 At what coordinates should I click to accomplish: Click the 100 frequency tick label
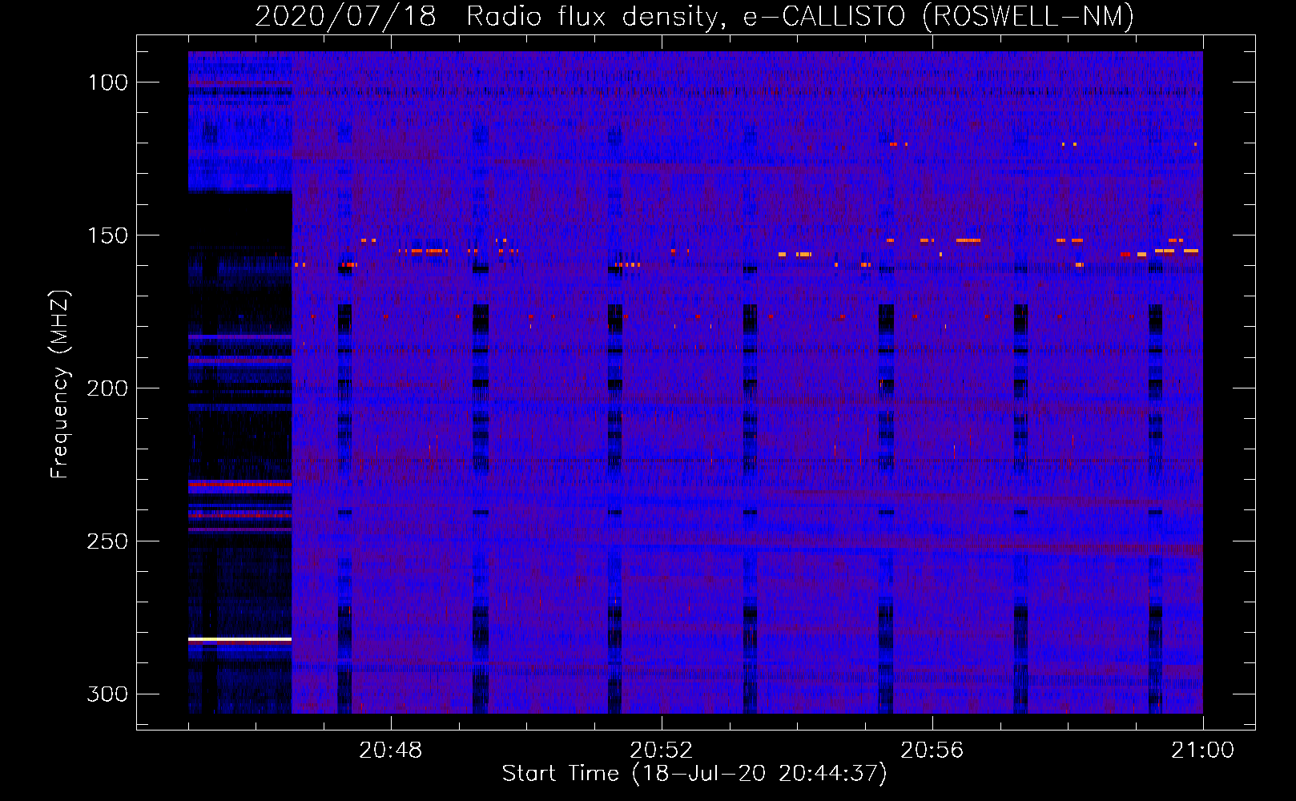click(108, 83)
